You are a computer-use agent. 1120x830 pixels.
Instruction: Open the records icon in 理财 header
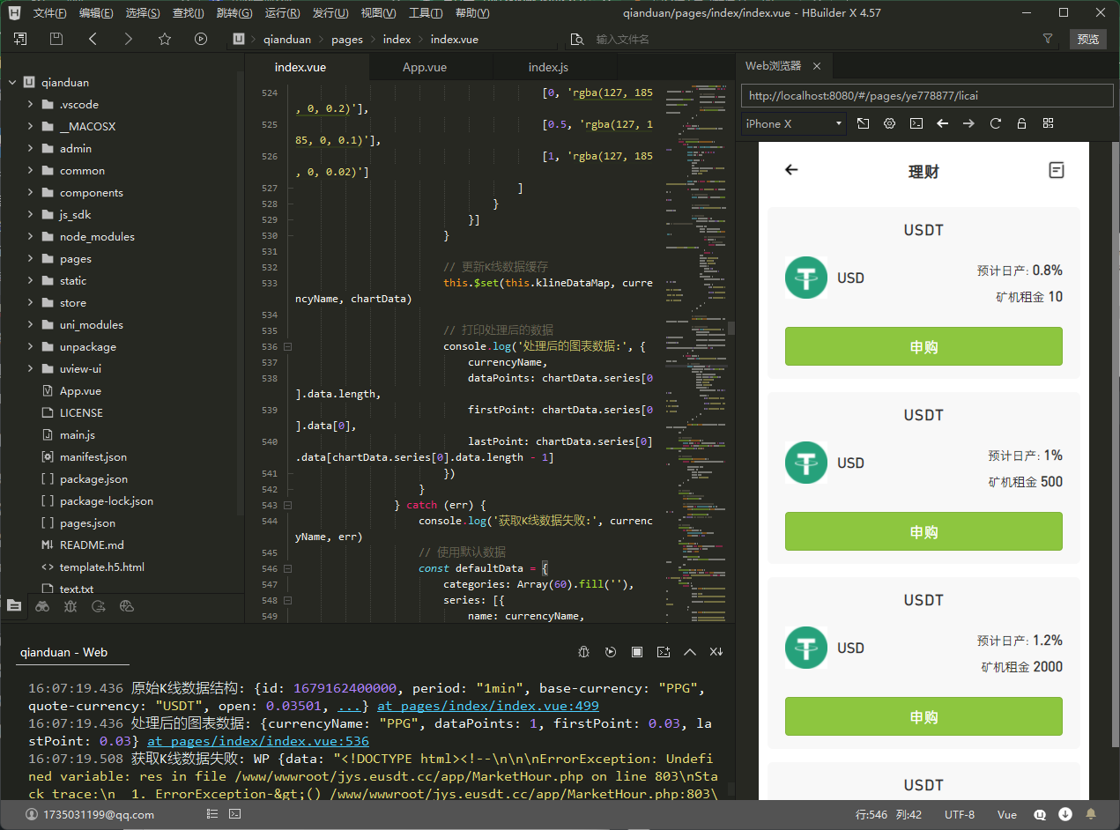coord(1057,170)
